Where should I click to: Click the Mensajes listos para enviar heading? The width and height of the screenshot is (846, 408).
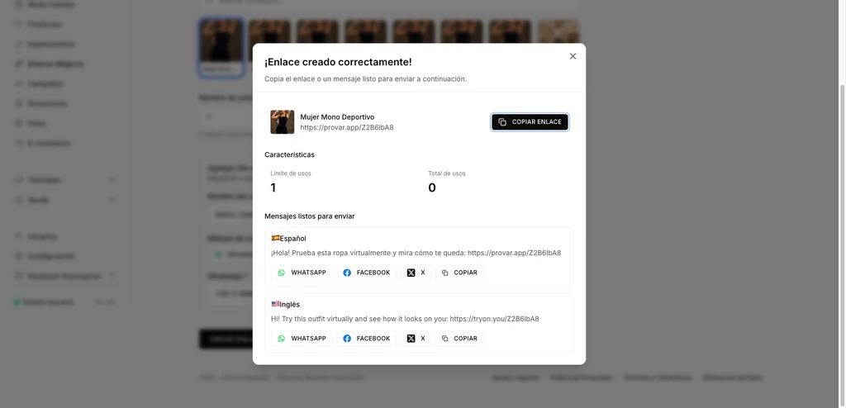(x=310, y=216)
